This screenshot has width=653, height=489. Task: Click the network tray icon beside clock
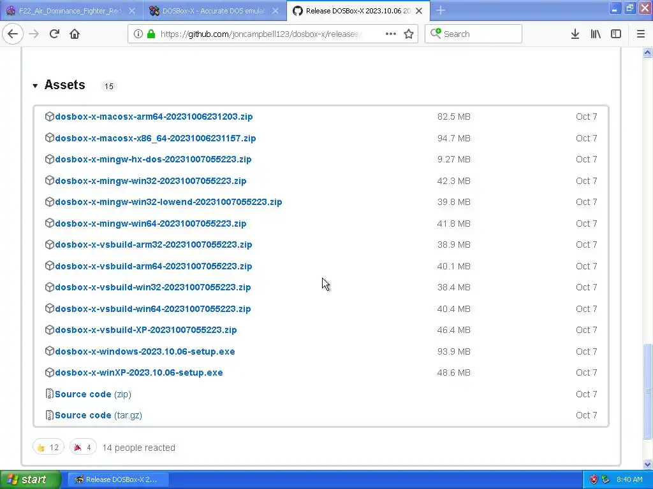pyautogui.click(x=606, y=479)
